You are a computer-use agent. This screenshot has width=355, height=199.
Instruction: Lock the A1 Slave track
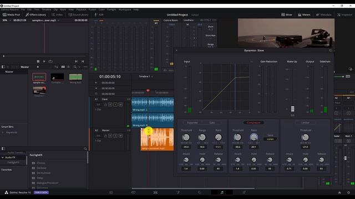105,104
